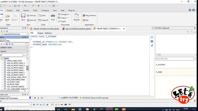The height and width of the screenshot is (111, 198).
Task: Click the E-mail button
Action: pos(62,21)
